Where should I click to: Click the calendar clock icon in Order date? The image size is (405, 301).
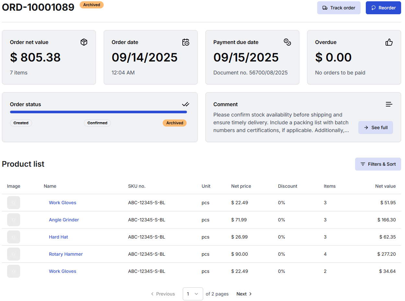tap(186, 42)
